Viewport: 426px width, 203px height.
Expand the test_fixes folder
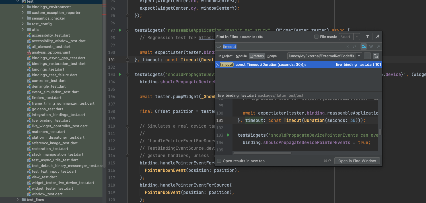(18, 200)
